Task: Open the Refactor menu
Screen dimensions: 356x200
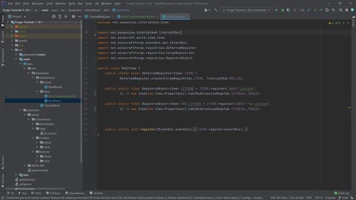Action: click(61, 3)
